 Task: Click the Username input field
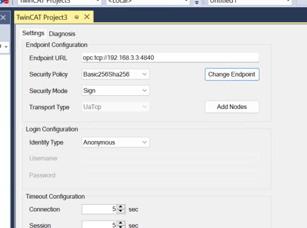[x=170, y=158]
